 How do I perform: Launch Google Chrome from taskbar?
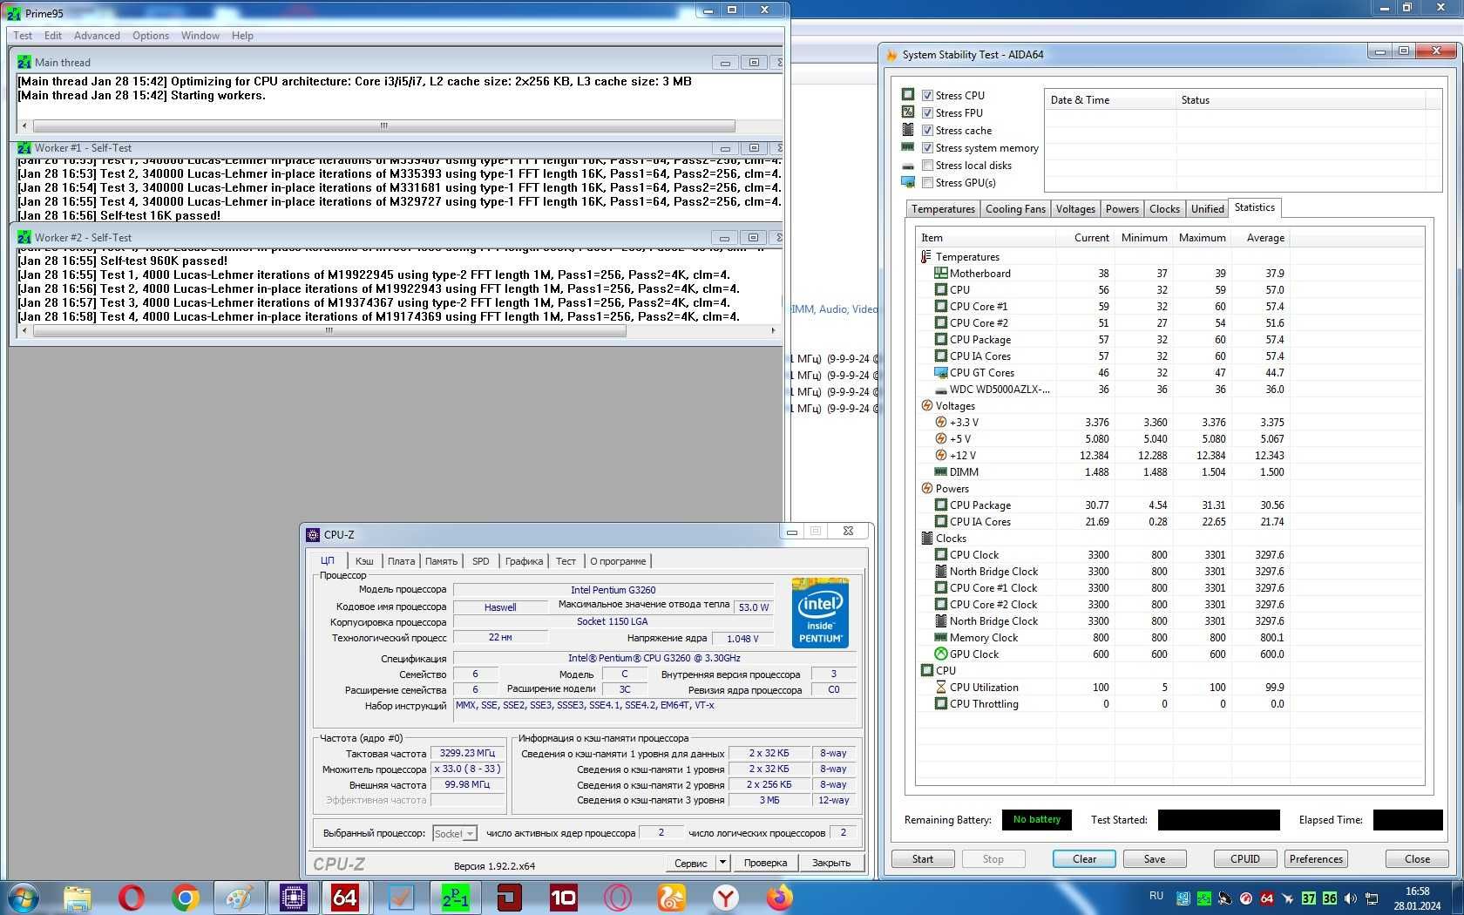(x=185, y=897)
